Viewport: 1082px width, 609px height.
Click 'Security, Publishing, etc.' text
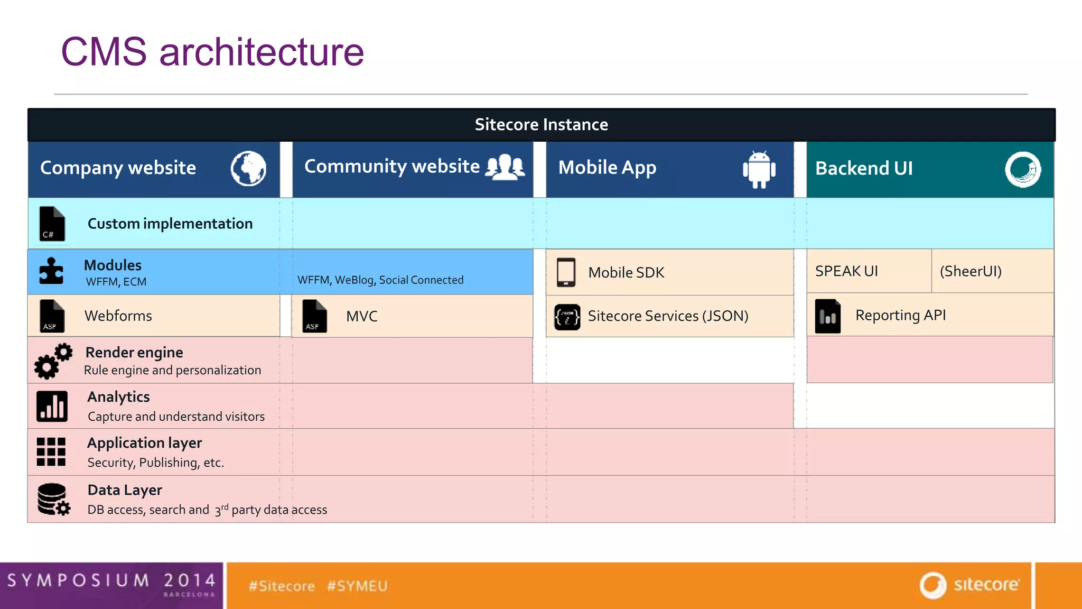156,463
